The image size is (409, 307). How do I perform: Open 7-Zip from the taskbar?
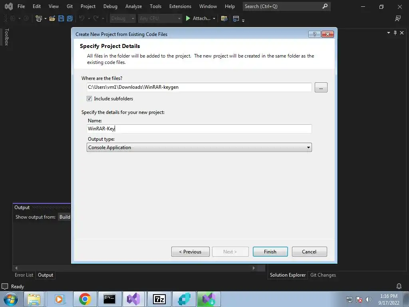[x=159, y=299]
